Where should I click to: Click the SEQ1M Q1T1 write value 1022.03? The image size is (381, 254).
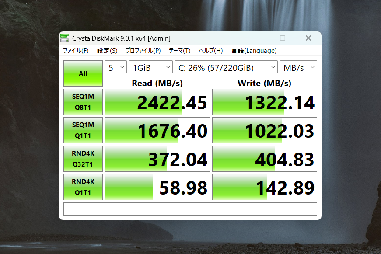click(265, 130)
